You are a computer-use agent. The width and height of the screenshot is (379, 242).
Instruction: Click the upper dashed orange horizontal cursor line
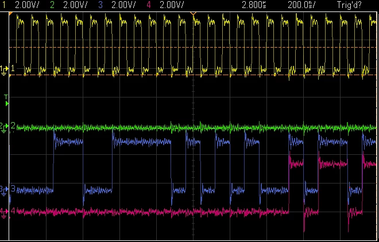192,47
